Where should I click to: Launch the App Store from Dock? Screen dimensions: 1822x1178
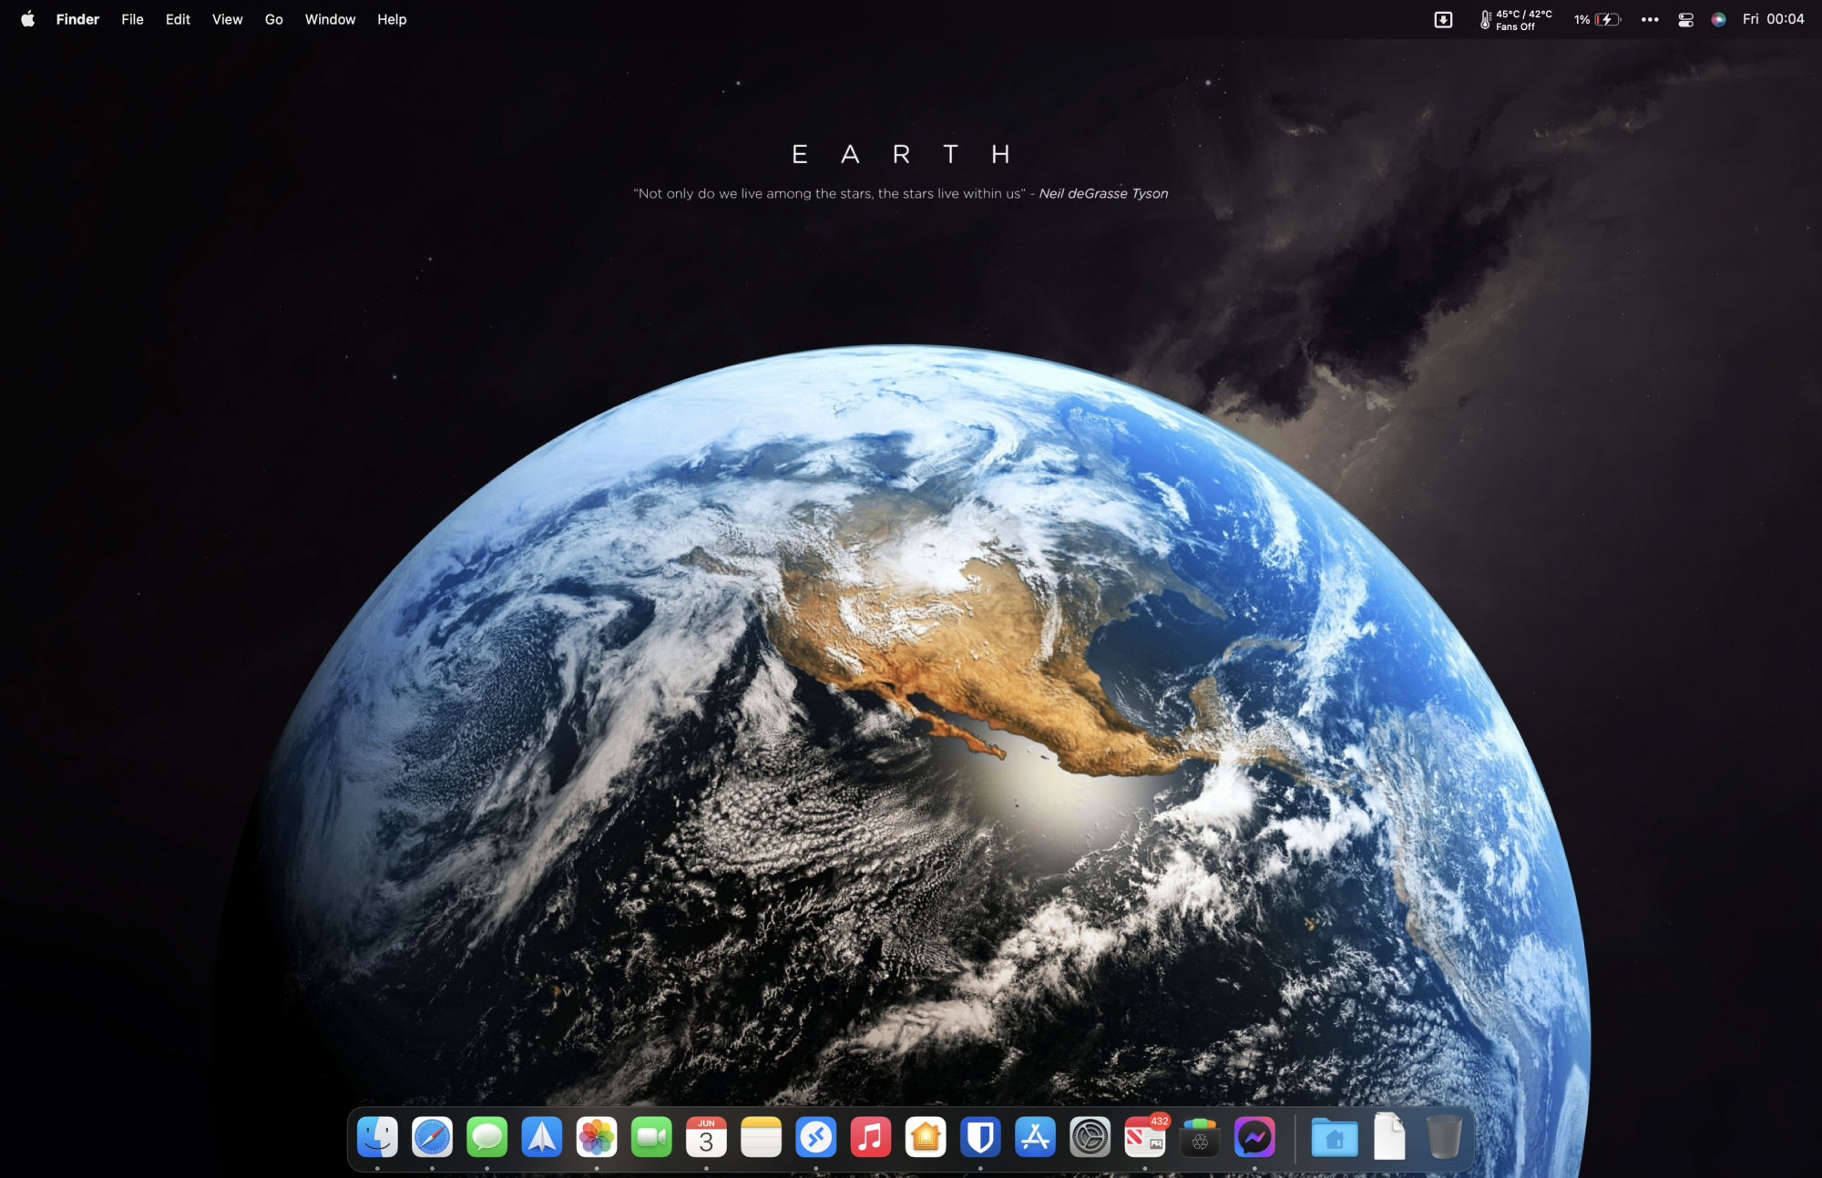coord(1035,1137)
